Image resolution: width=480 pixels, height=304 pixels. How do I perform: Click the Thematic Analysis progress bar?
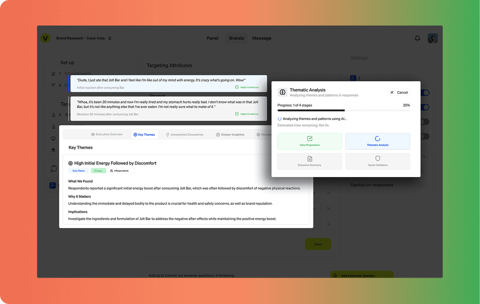[343, 110]
